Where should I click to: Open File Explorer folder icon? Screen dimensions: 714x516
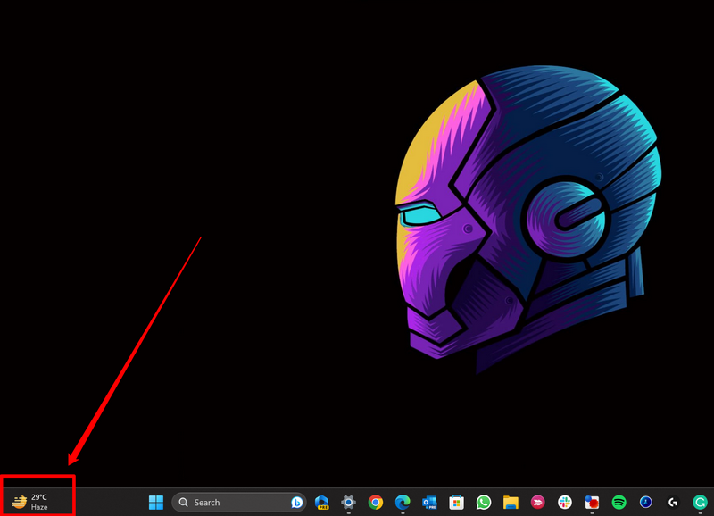point(511,503)
